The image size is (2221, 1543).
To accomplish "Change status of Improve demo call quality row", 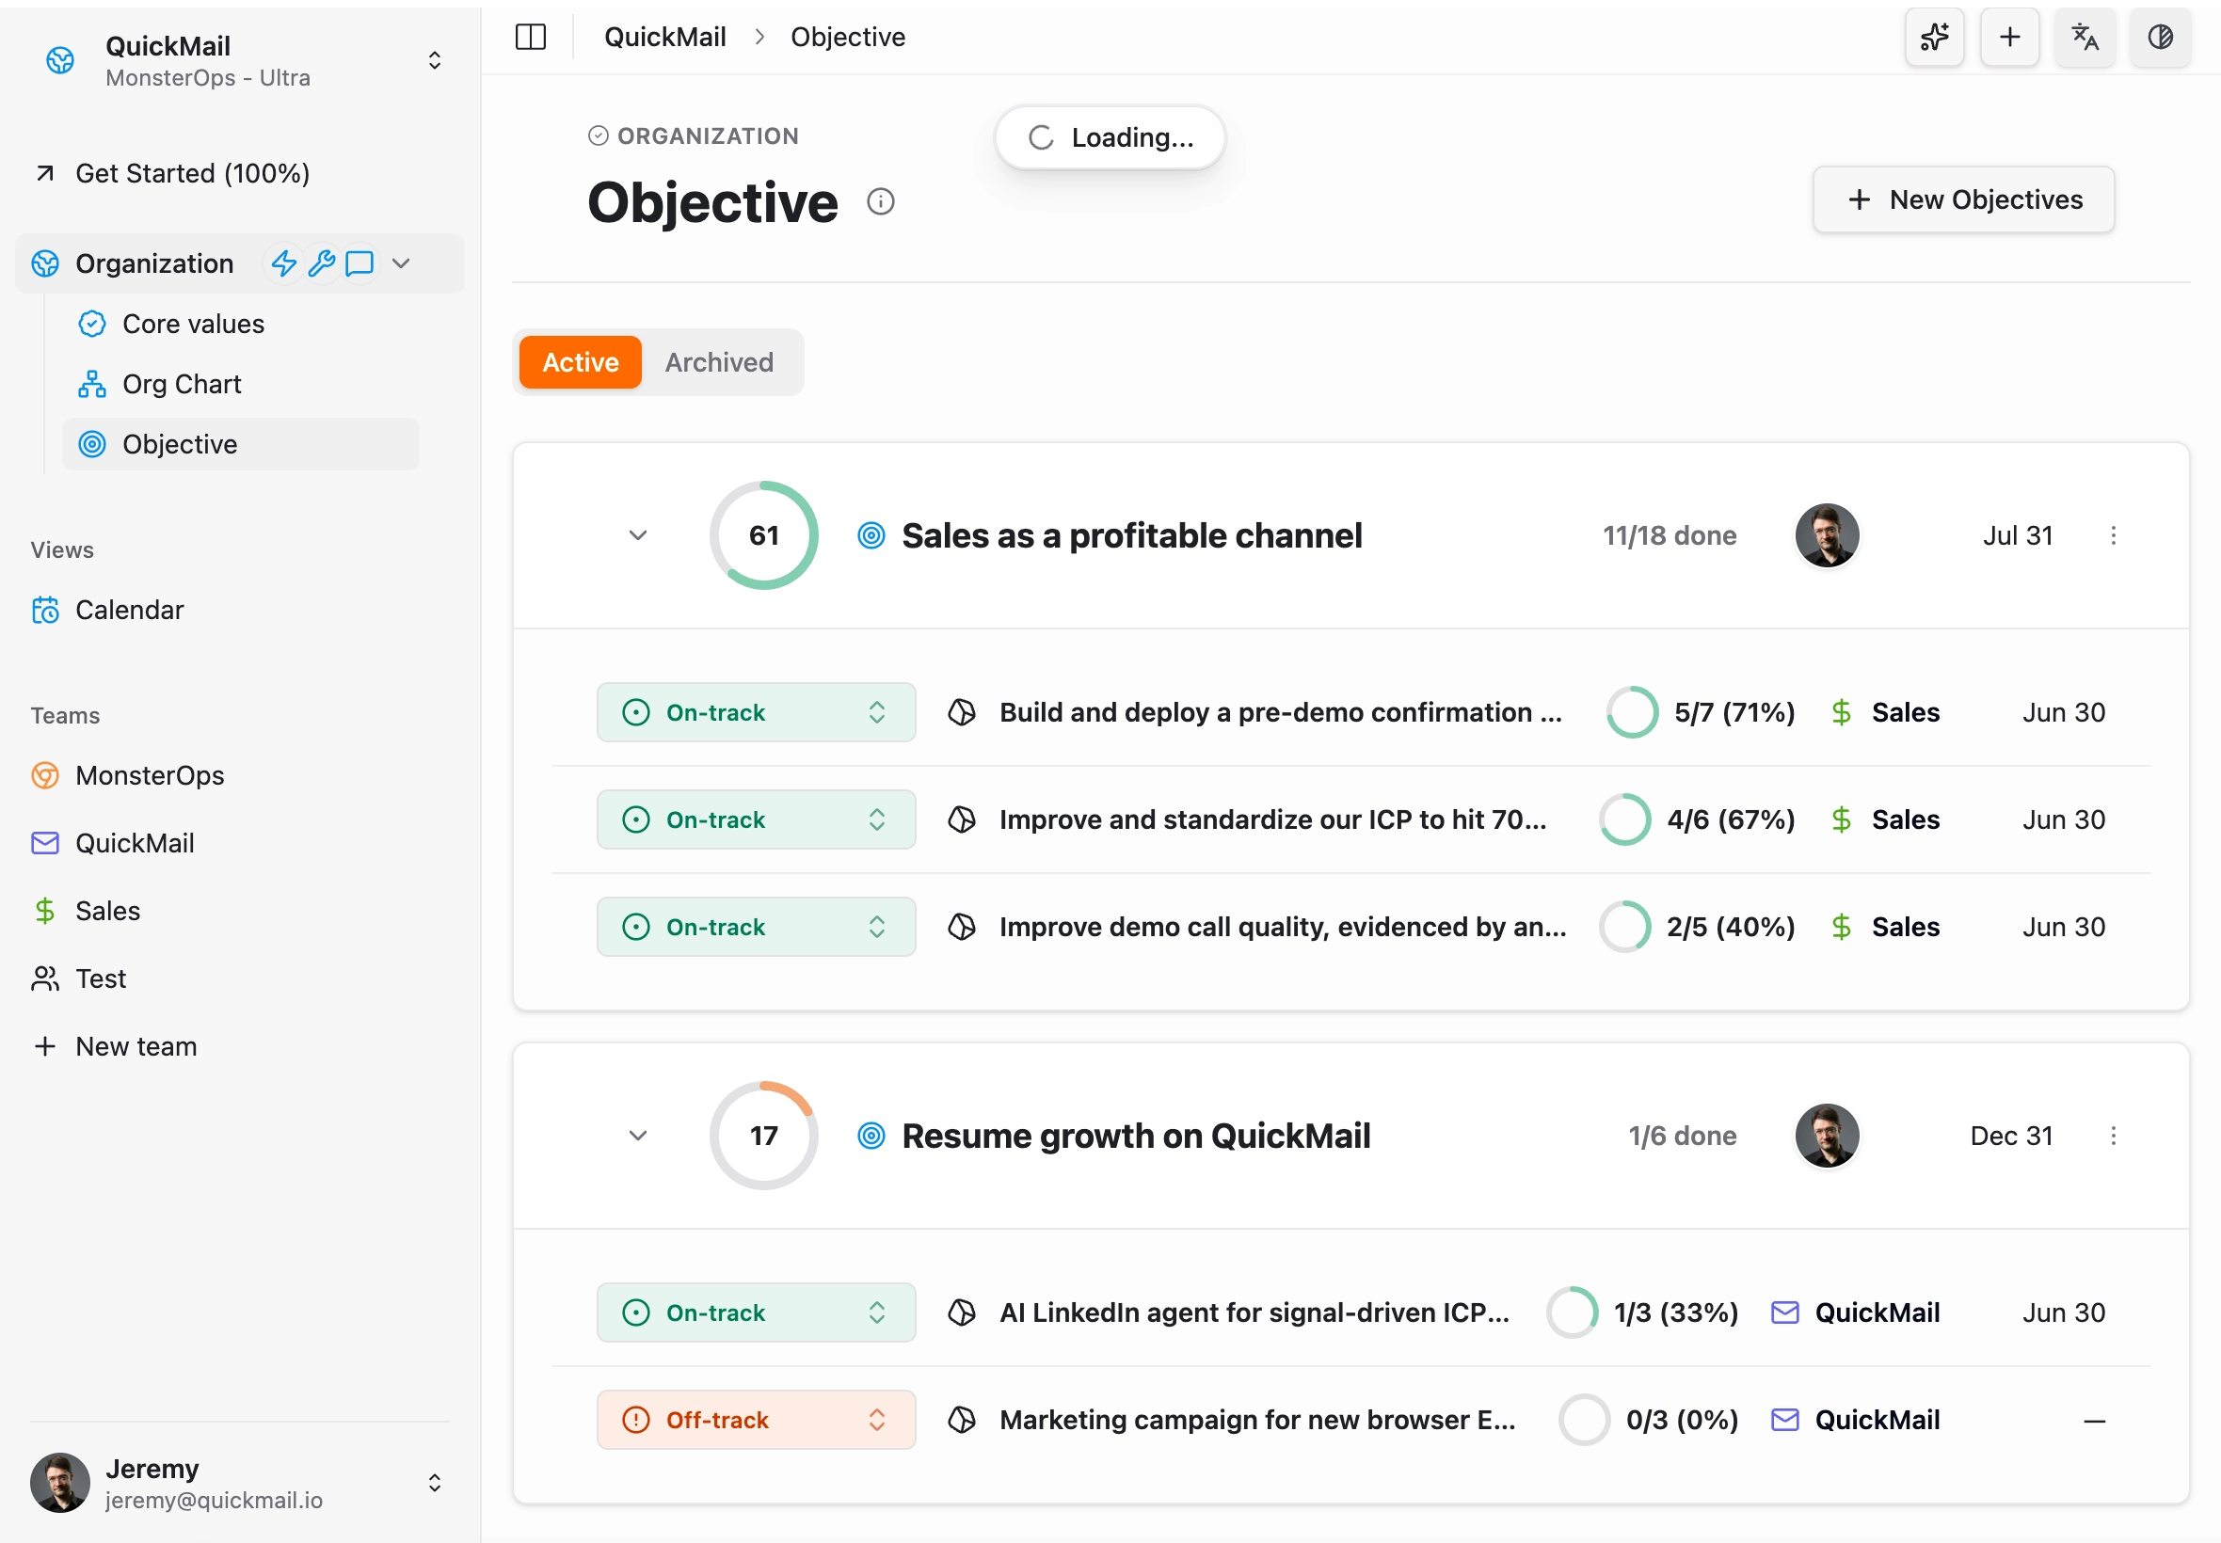I will 755,927.
